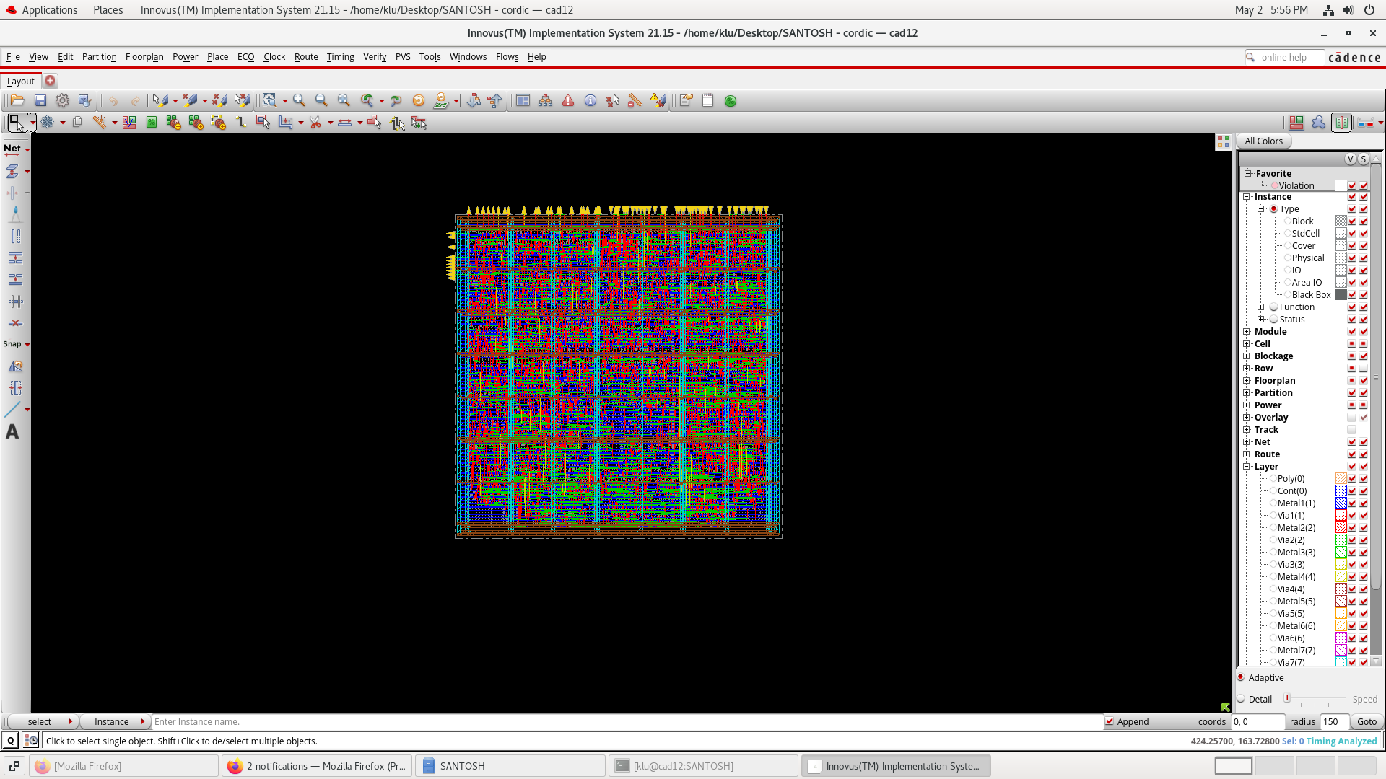Enable the Append checkbox near the command bar

(x=1110, y=721)
